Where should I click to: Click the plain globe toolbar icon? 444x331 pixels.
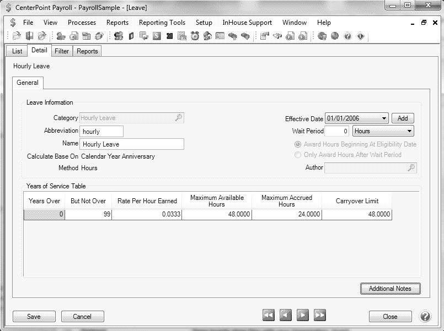coord(335,36)
